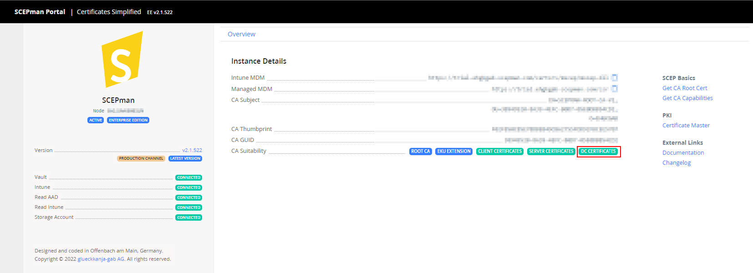Screen dimensions: 753x273
Task: Open the Changelog link
Action: (x=677, y=163)
